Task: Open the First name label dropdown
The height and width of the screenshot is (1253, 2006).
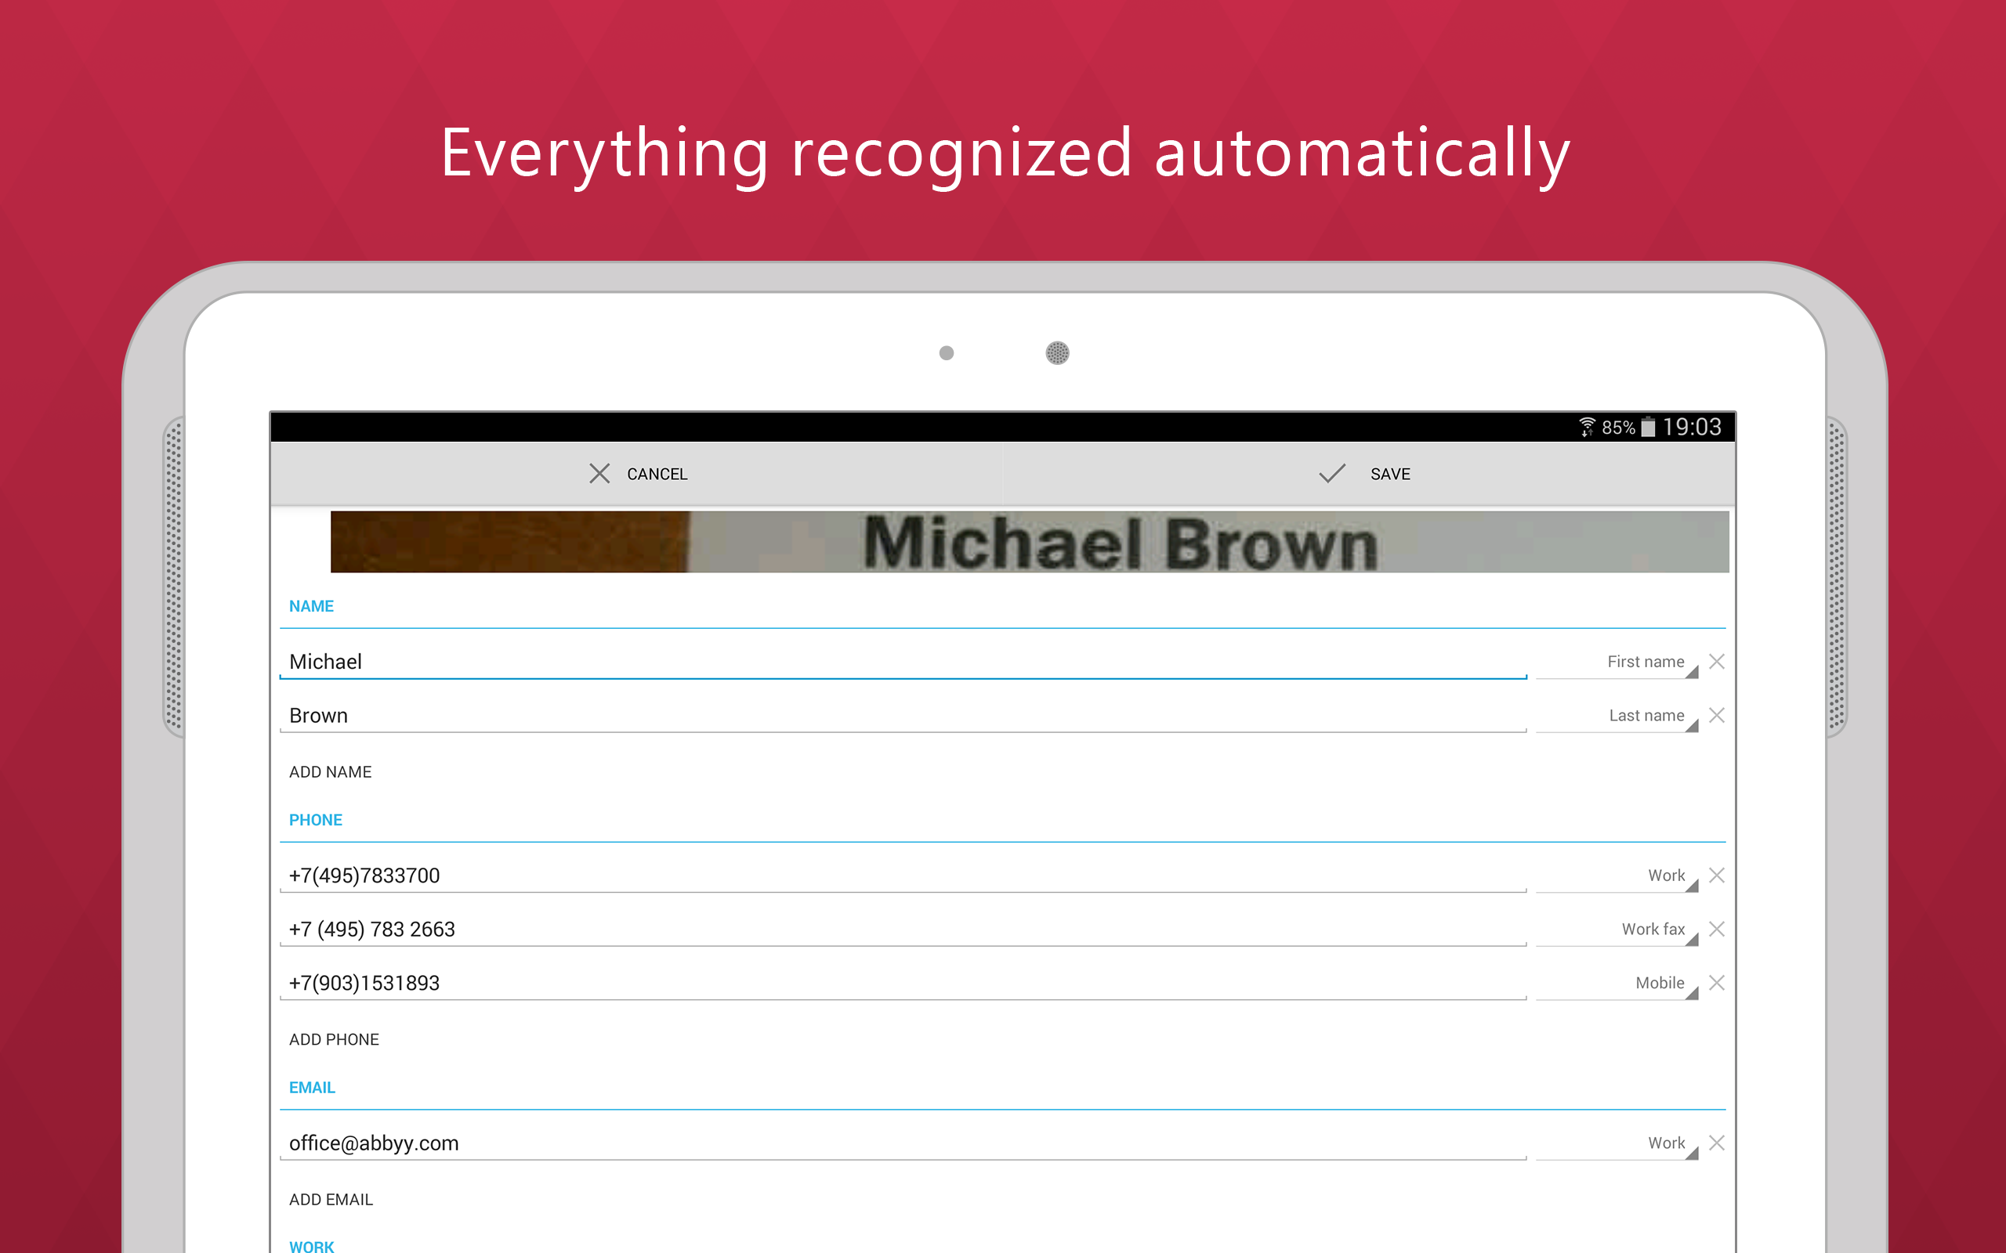Action: pyautogui.click(x=1646, y=660)
